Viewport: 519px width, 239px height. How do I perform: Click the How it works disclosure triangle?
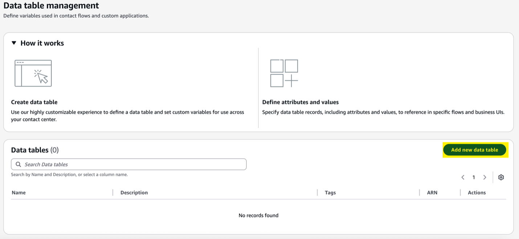pyautogui.click(x=14, y=43)
